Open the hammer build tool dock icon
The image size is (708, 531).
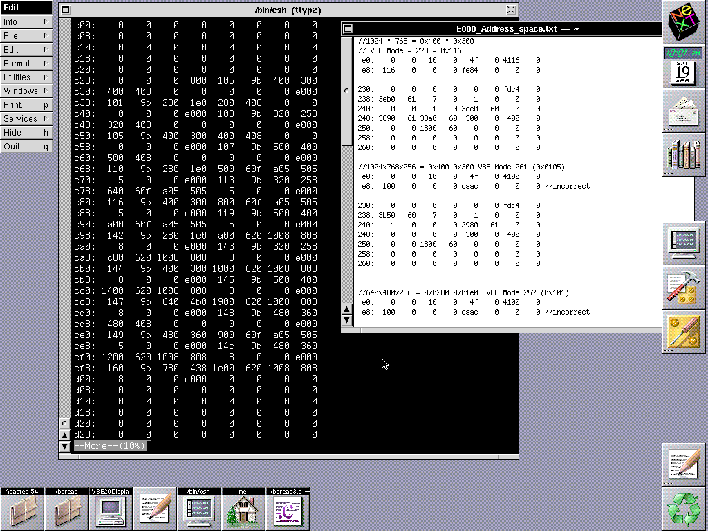pyautogui.click(x=684, y=288)
